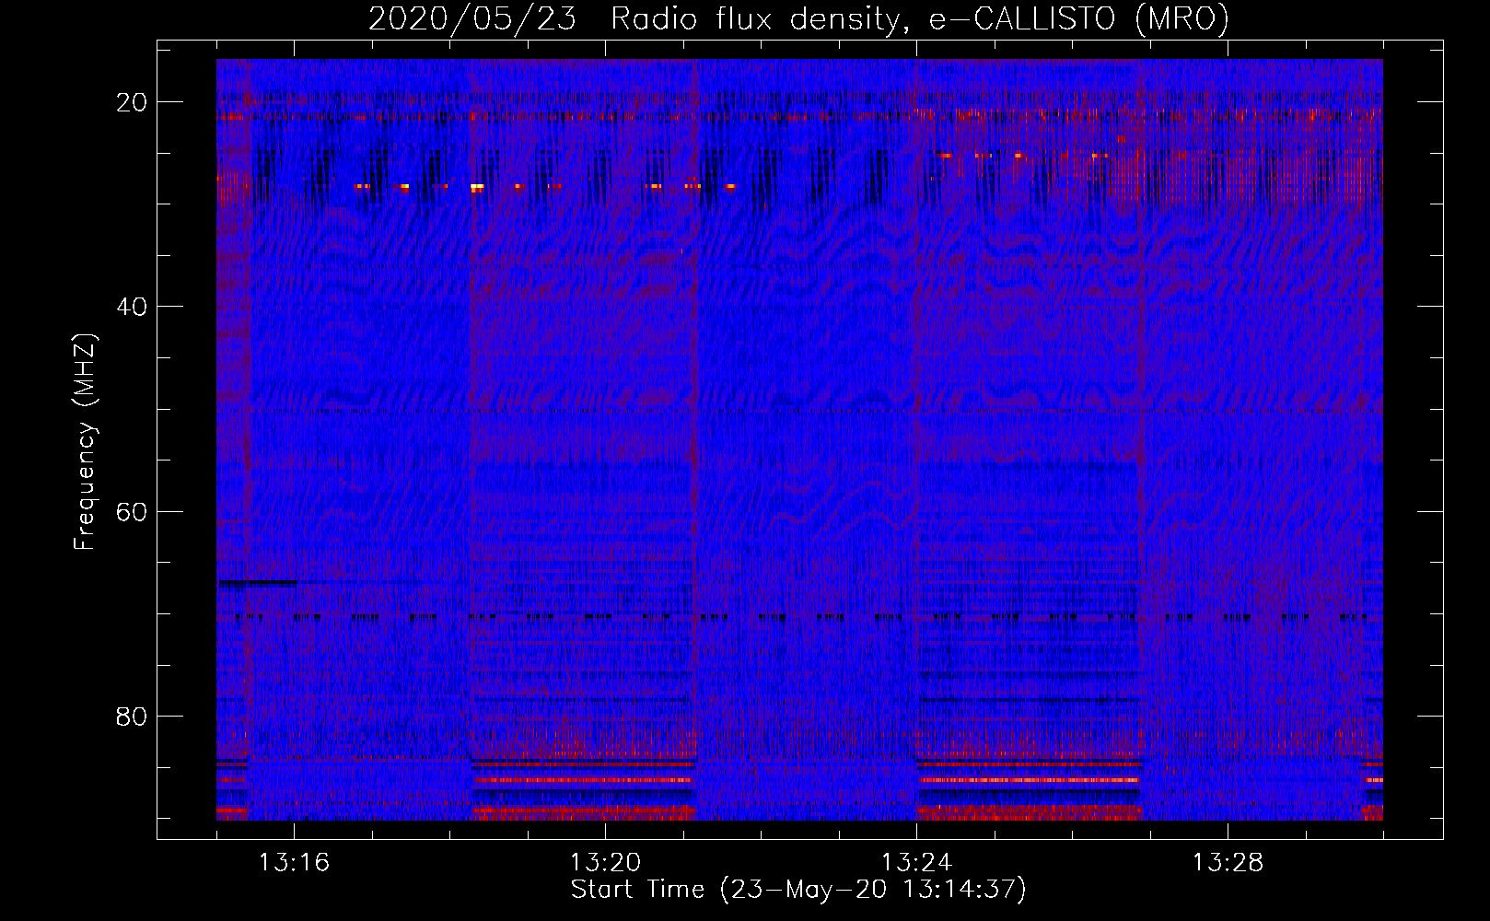The image size is (1490, 921).
Task: Click the 80 MHz frequency label
Action: [x=132, y=717]
